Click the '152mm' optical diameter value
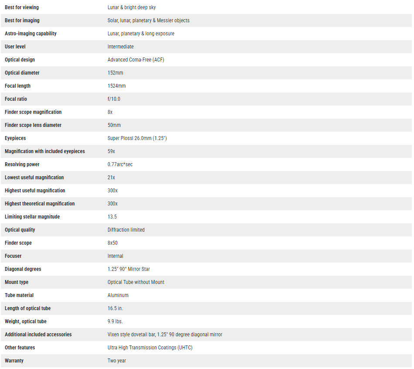This screenshot has height=369, width=414. pos(115,73)
